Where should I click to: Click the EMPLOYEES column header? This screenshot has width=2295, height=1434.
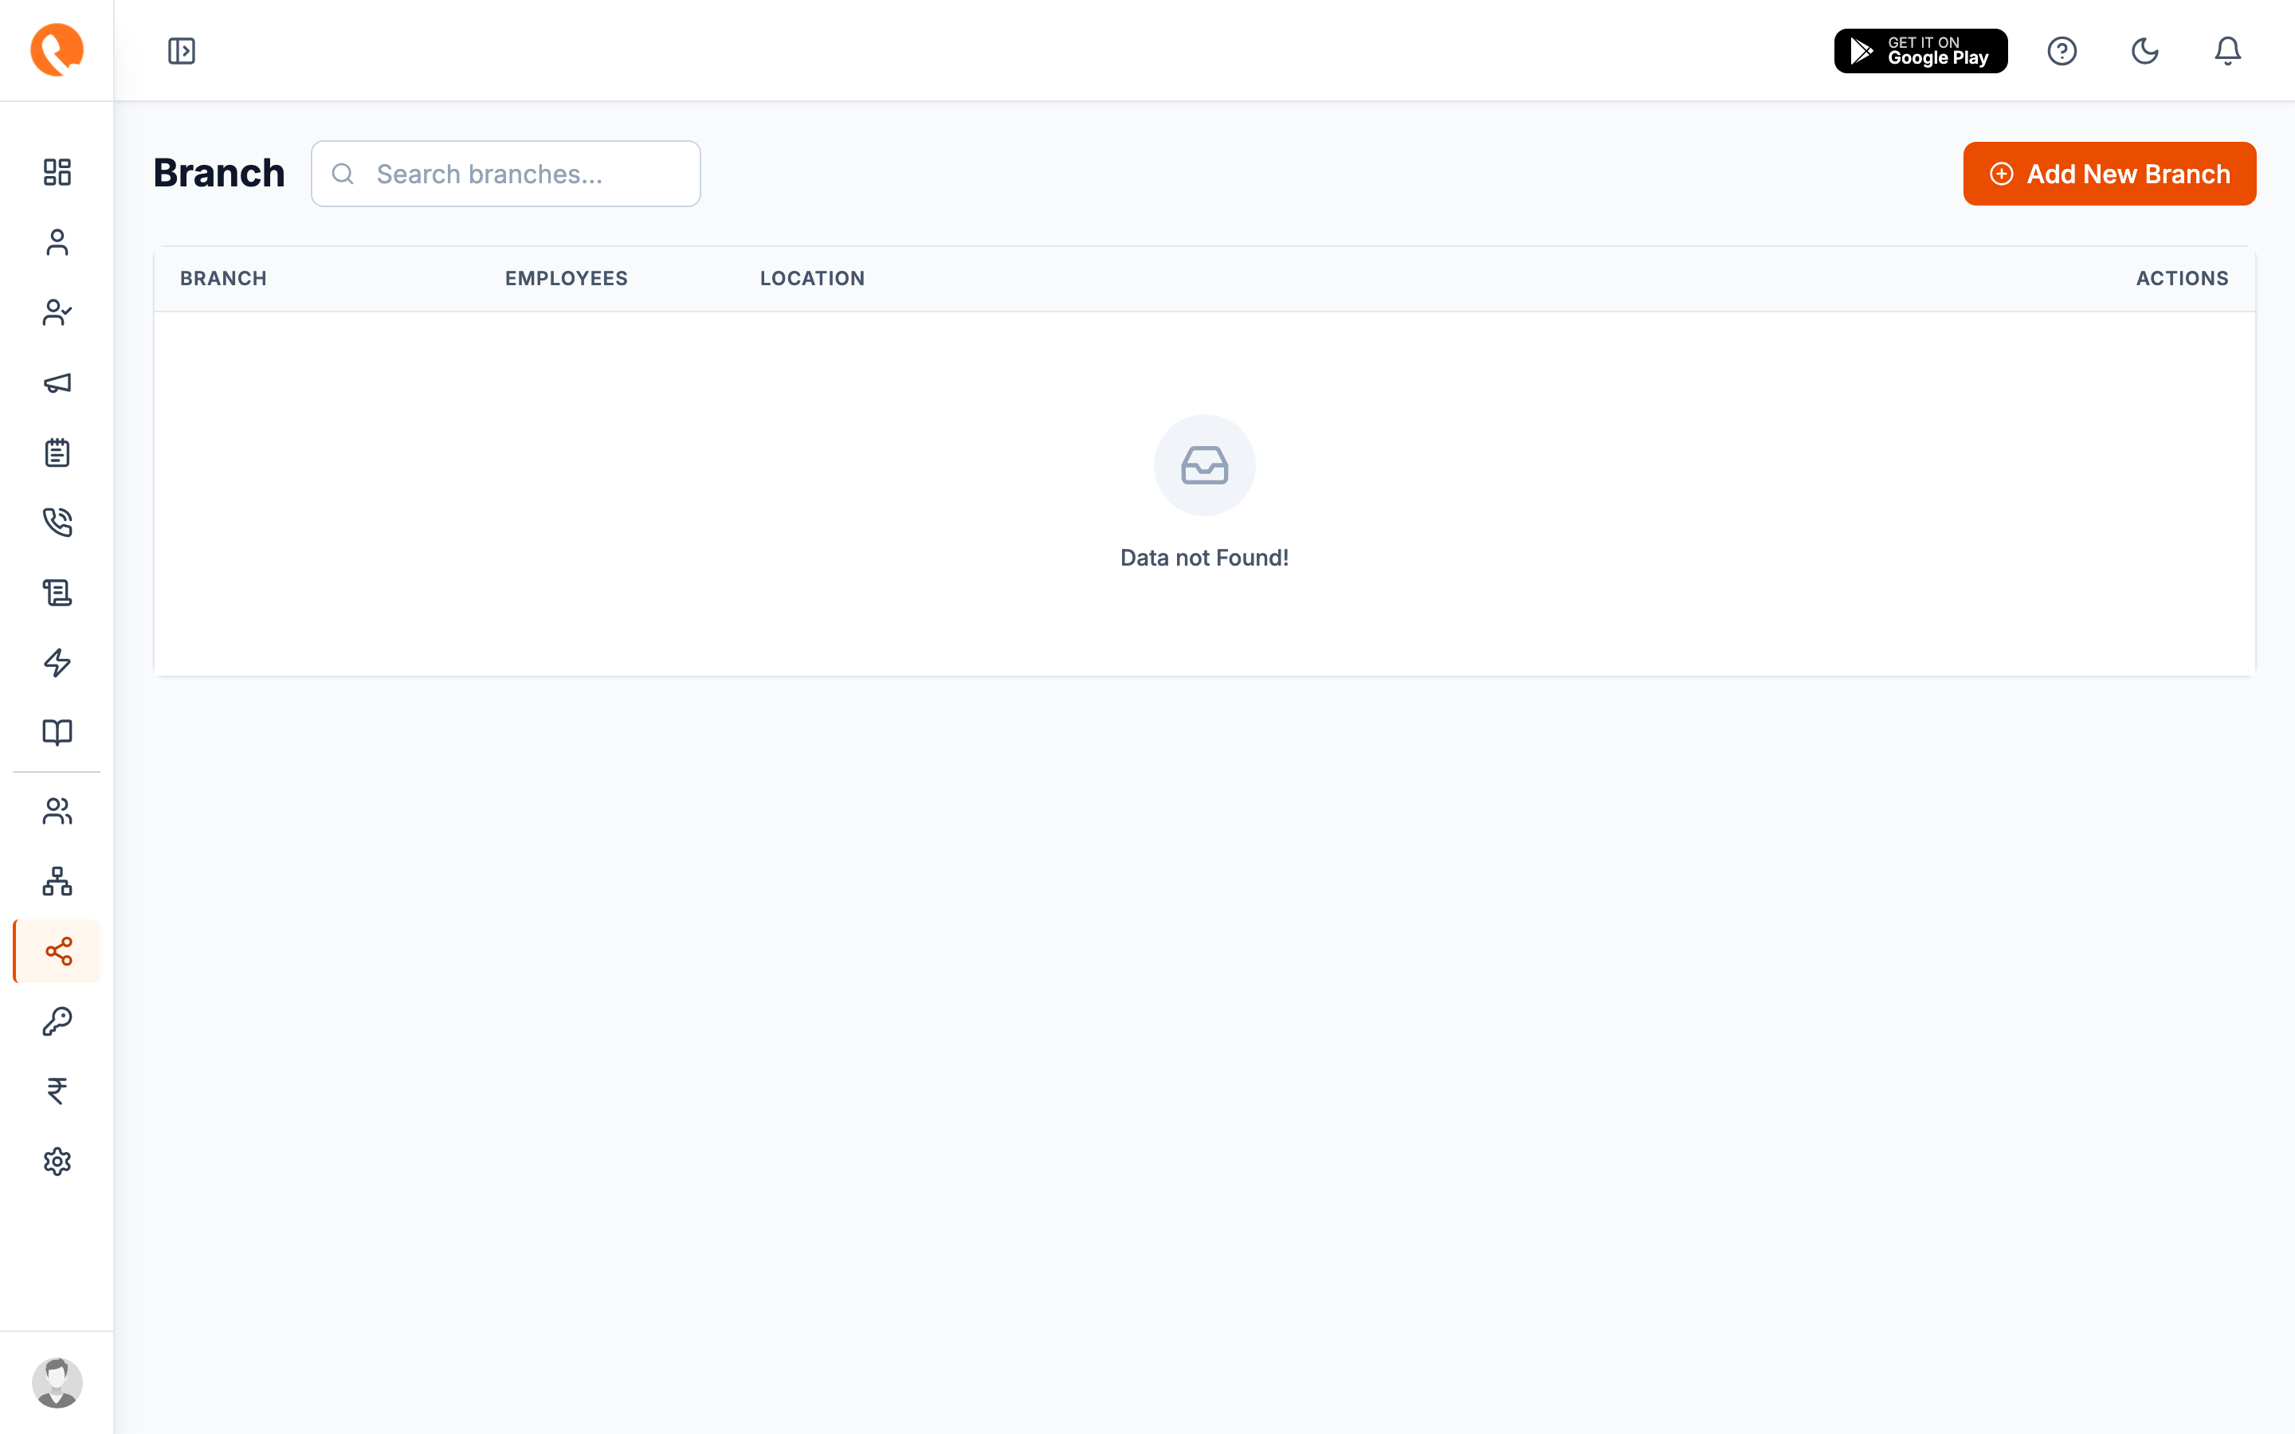coord(566,279)
